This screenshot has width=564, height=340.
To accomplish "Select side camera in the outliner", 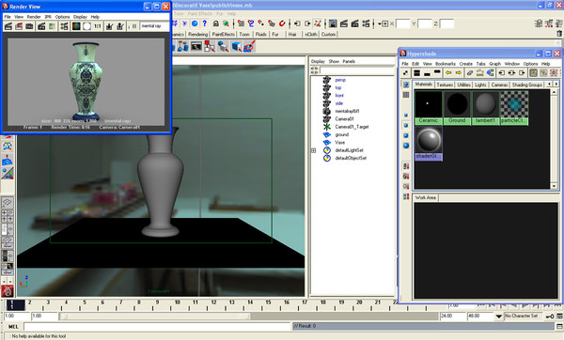I will 339,103.
